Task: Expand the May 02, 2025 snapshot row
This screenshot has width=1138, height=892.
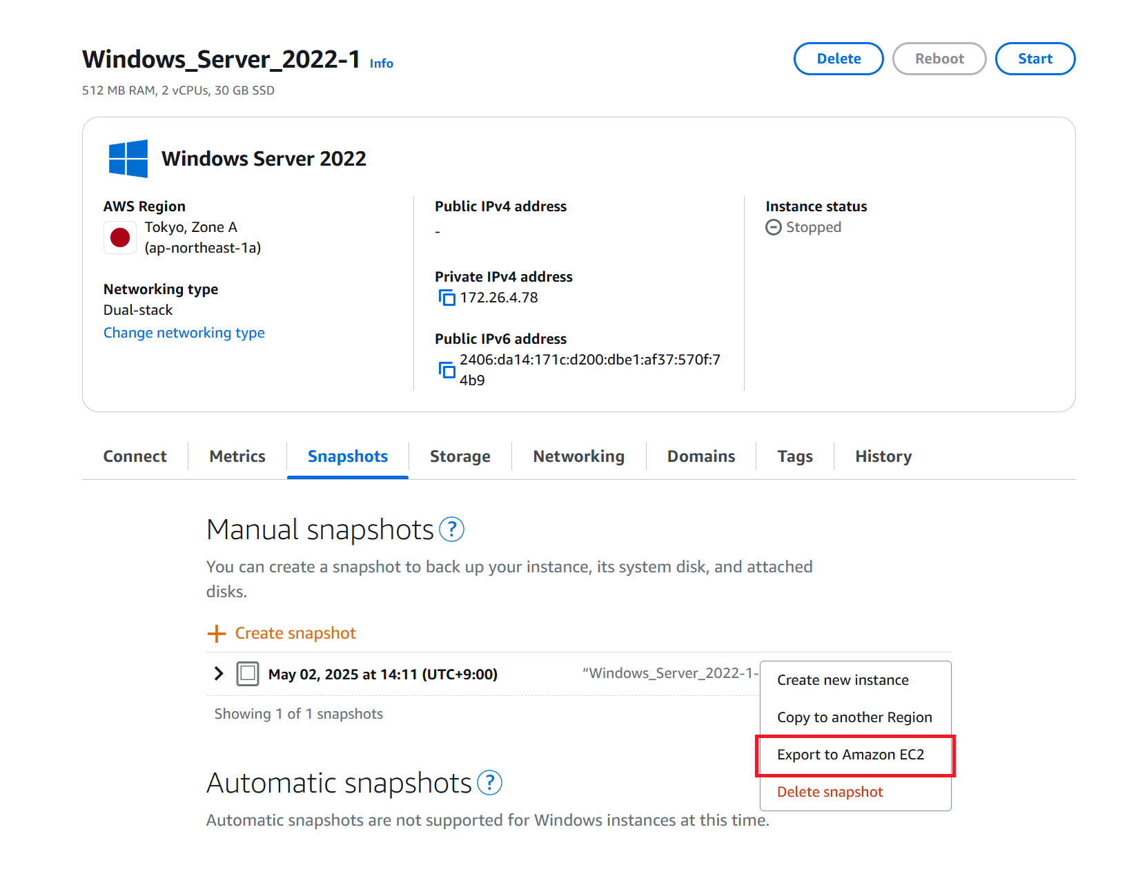Action: (x=219, y=673)
